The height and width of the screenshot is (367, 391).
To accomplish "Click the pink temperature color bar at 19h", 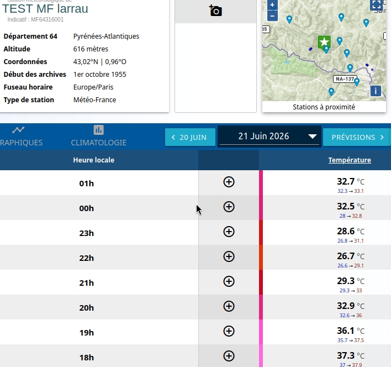I will click(x=261, y=332).
